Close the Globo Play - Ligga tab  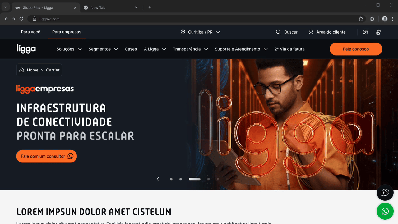click(75, 8)
